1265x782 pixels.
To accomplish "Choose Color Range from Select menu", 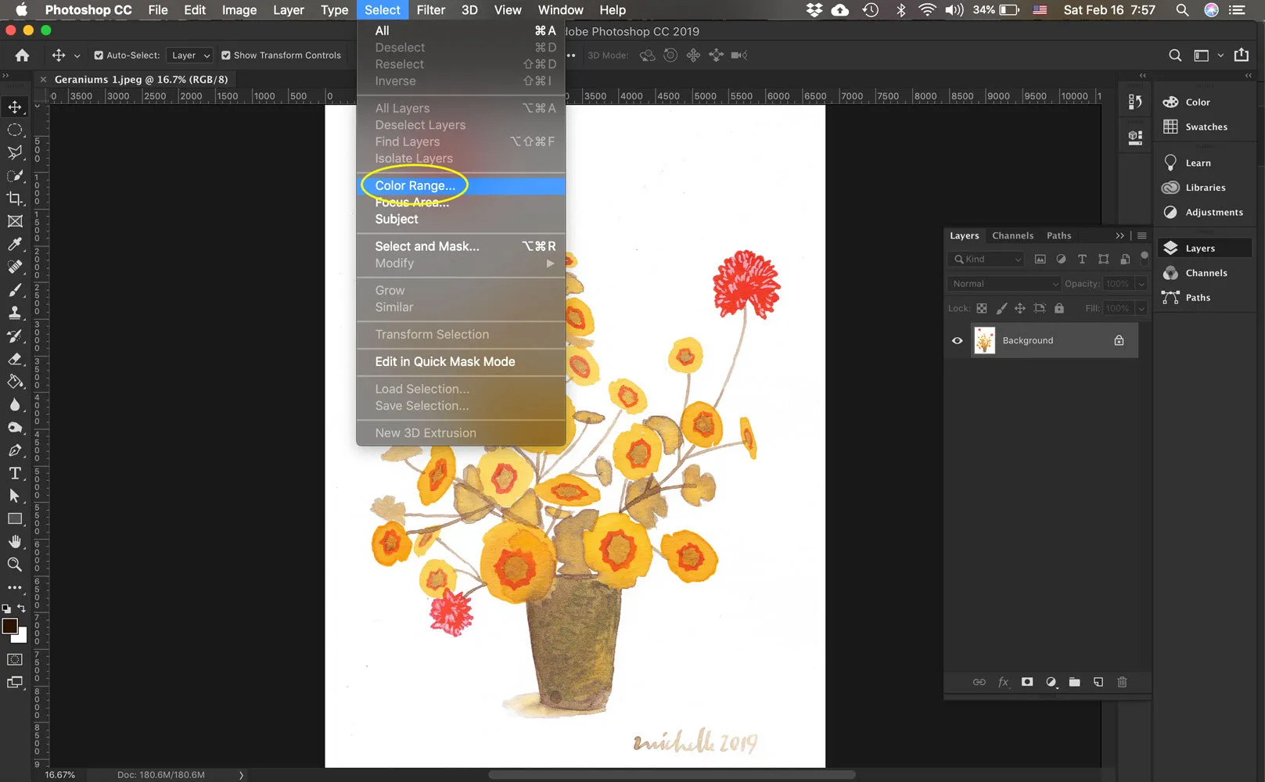I will [x=415, y=186].
